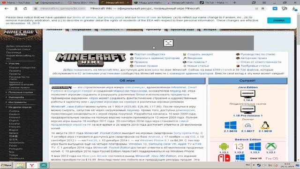Click the Xbox Bedrock Edition icon
The image size is (300, 169).
[x=271, y=146]
